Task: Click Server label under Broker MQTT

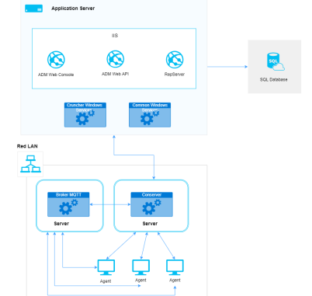Action: pos(61,224)
